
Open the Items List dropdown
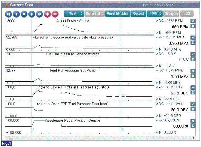(94, 13)
